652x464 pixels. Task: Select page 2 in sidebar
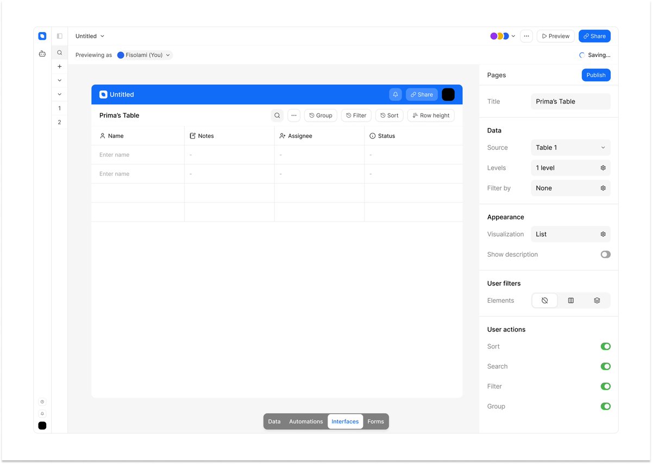click(x=60, y=123)
